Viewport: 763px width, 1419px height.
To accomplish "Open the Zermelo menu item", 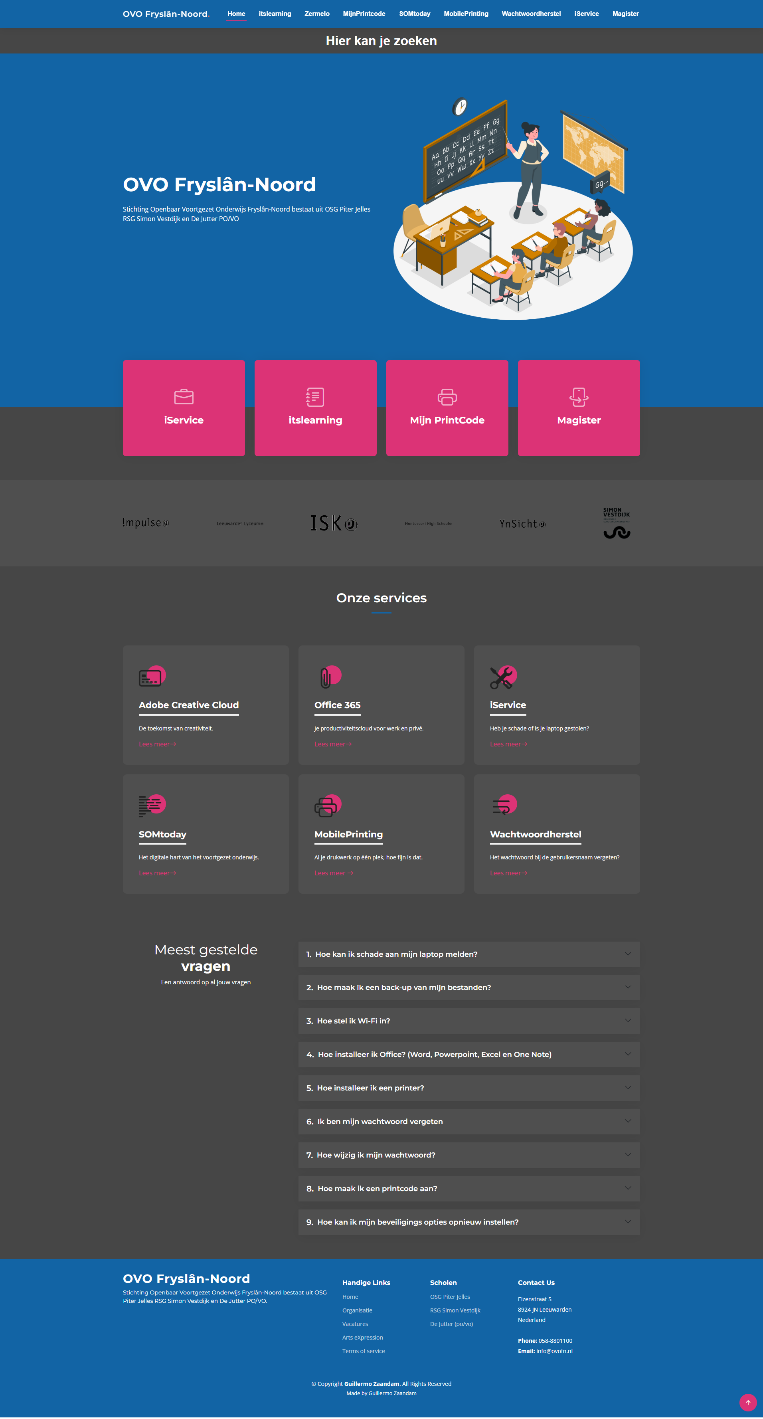I will (317, 14).
